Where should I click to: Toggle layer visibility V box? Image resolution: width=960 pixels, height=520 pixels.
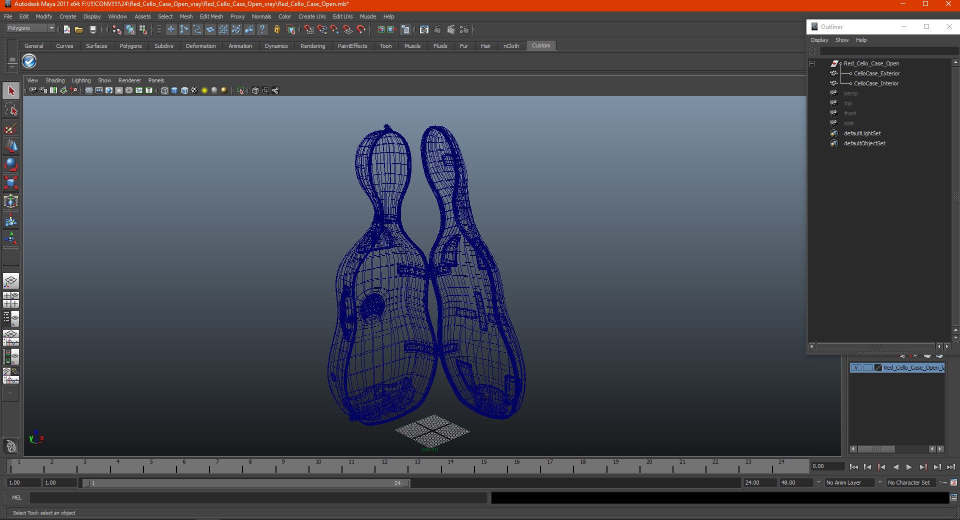click(856, 368)
